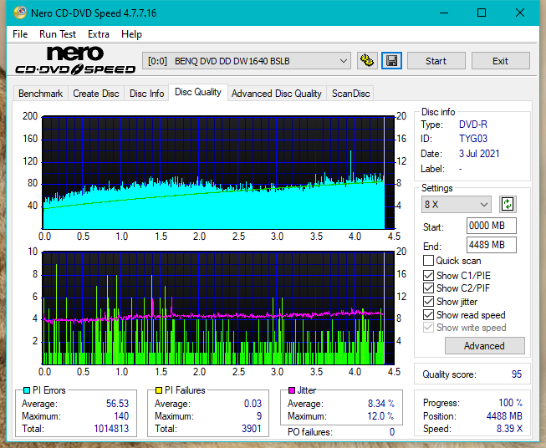Toggle Show read speed checkbox
The width and height of the screenshot is (546, 448).
(428, 314)
